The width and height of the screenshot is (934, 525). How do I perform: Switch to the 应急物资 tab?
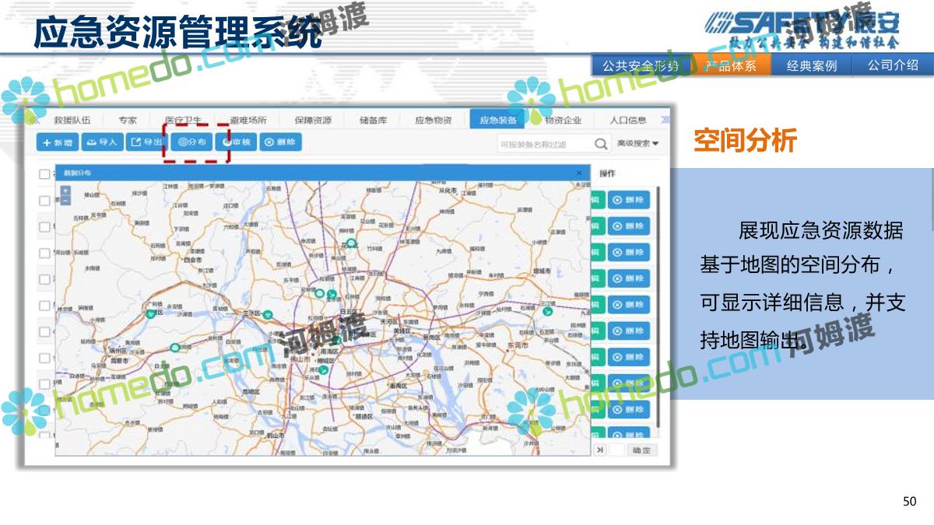pyautogui.click(x=433, y=120)
